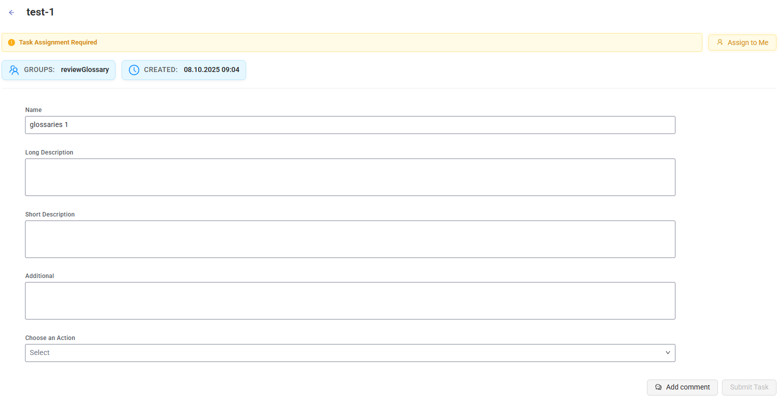Click the test-1 page title
The image size is (779, 398).
[x=41, y=12]
